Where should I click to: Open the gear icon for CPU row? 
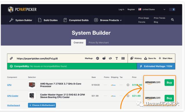pos(128,85)
